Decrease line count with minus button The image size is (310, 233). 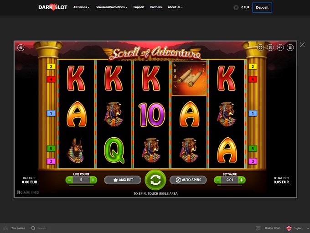click(x=69, y=180)
